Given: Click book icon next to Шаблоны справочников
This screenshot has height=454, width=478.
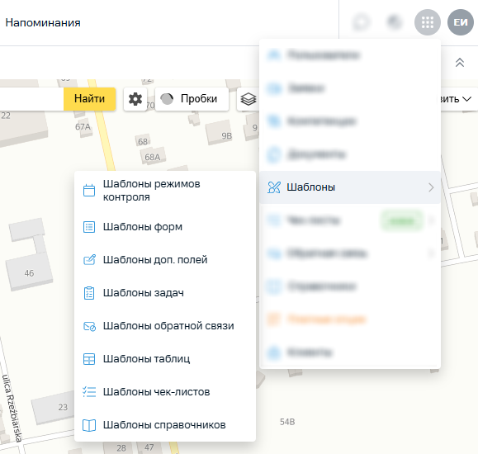Looking at the screenshot, I should click(x=89, y=425).
